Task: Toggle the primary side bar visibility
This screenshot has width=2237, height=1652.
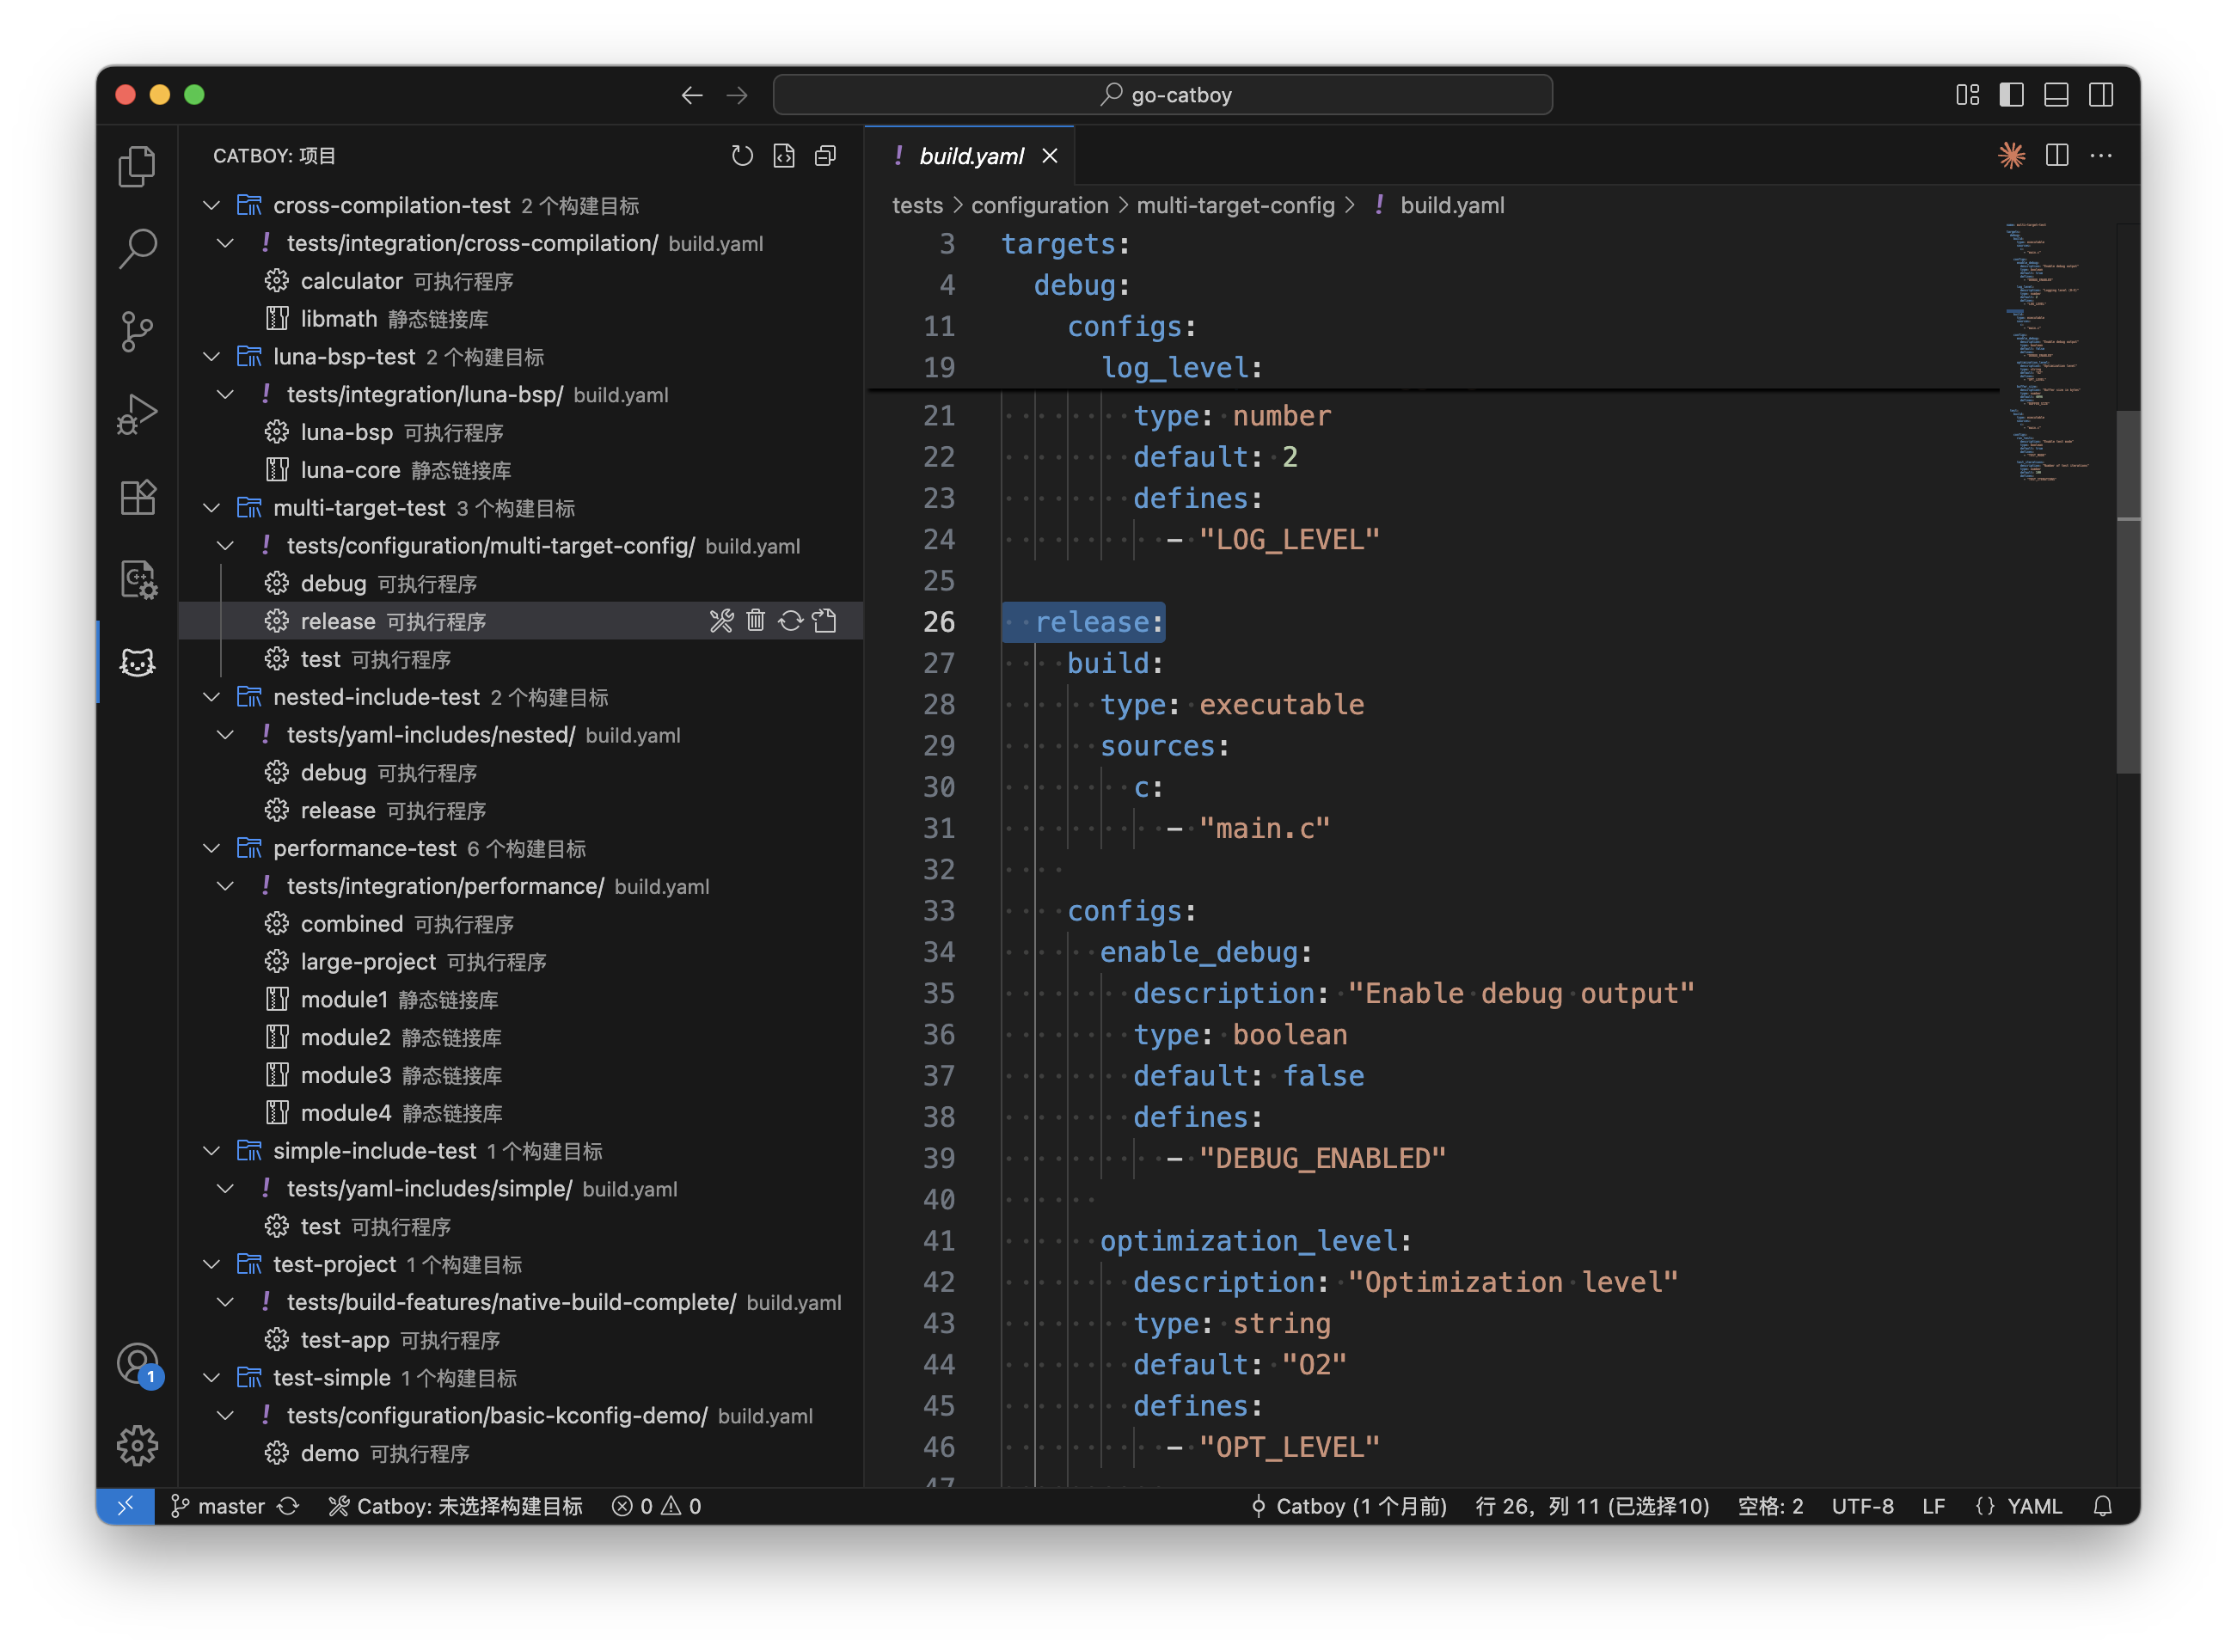Action: click(x=2012, y=94)
